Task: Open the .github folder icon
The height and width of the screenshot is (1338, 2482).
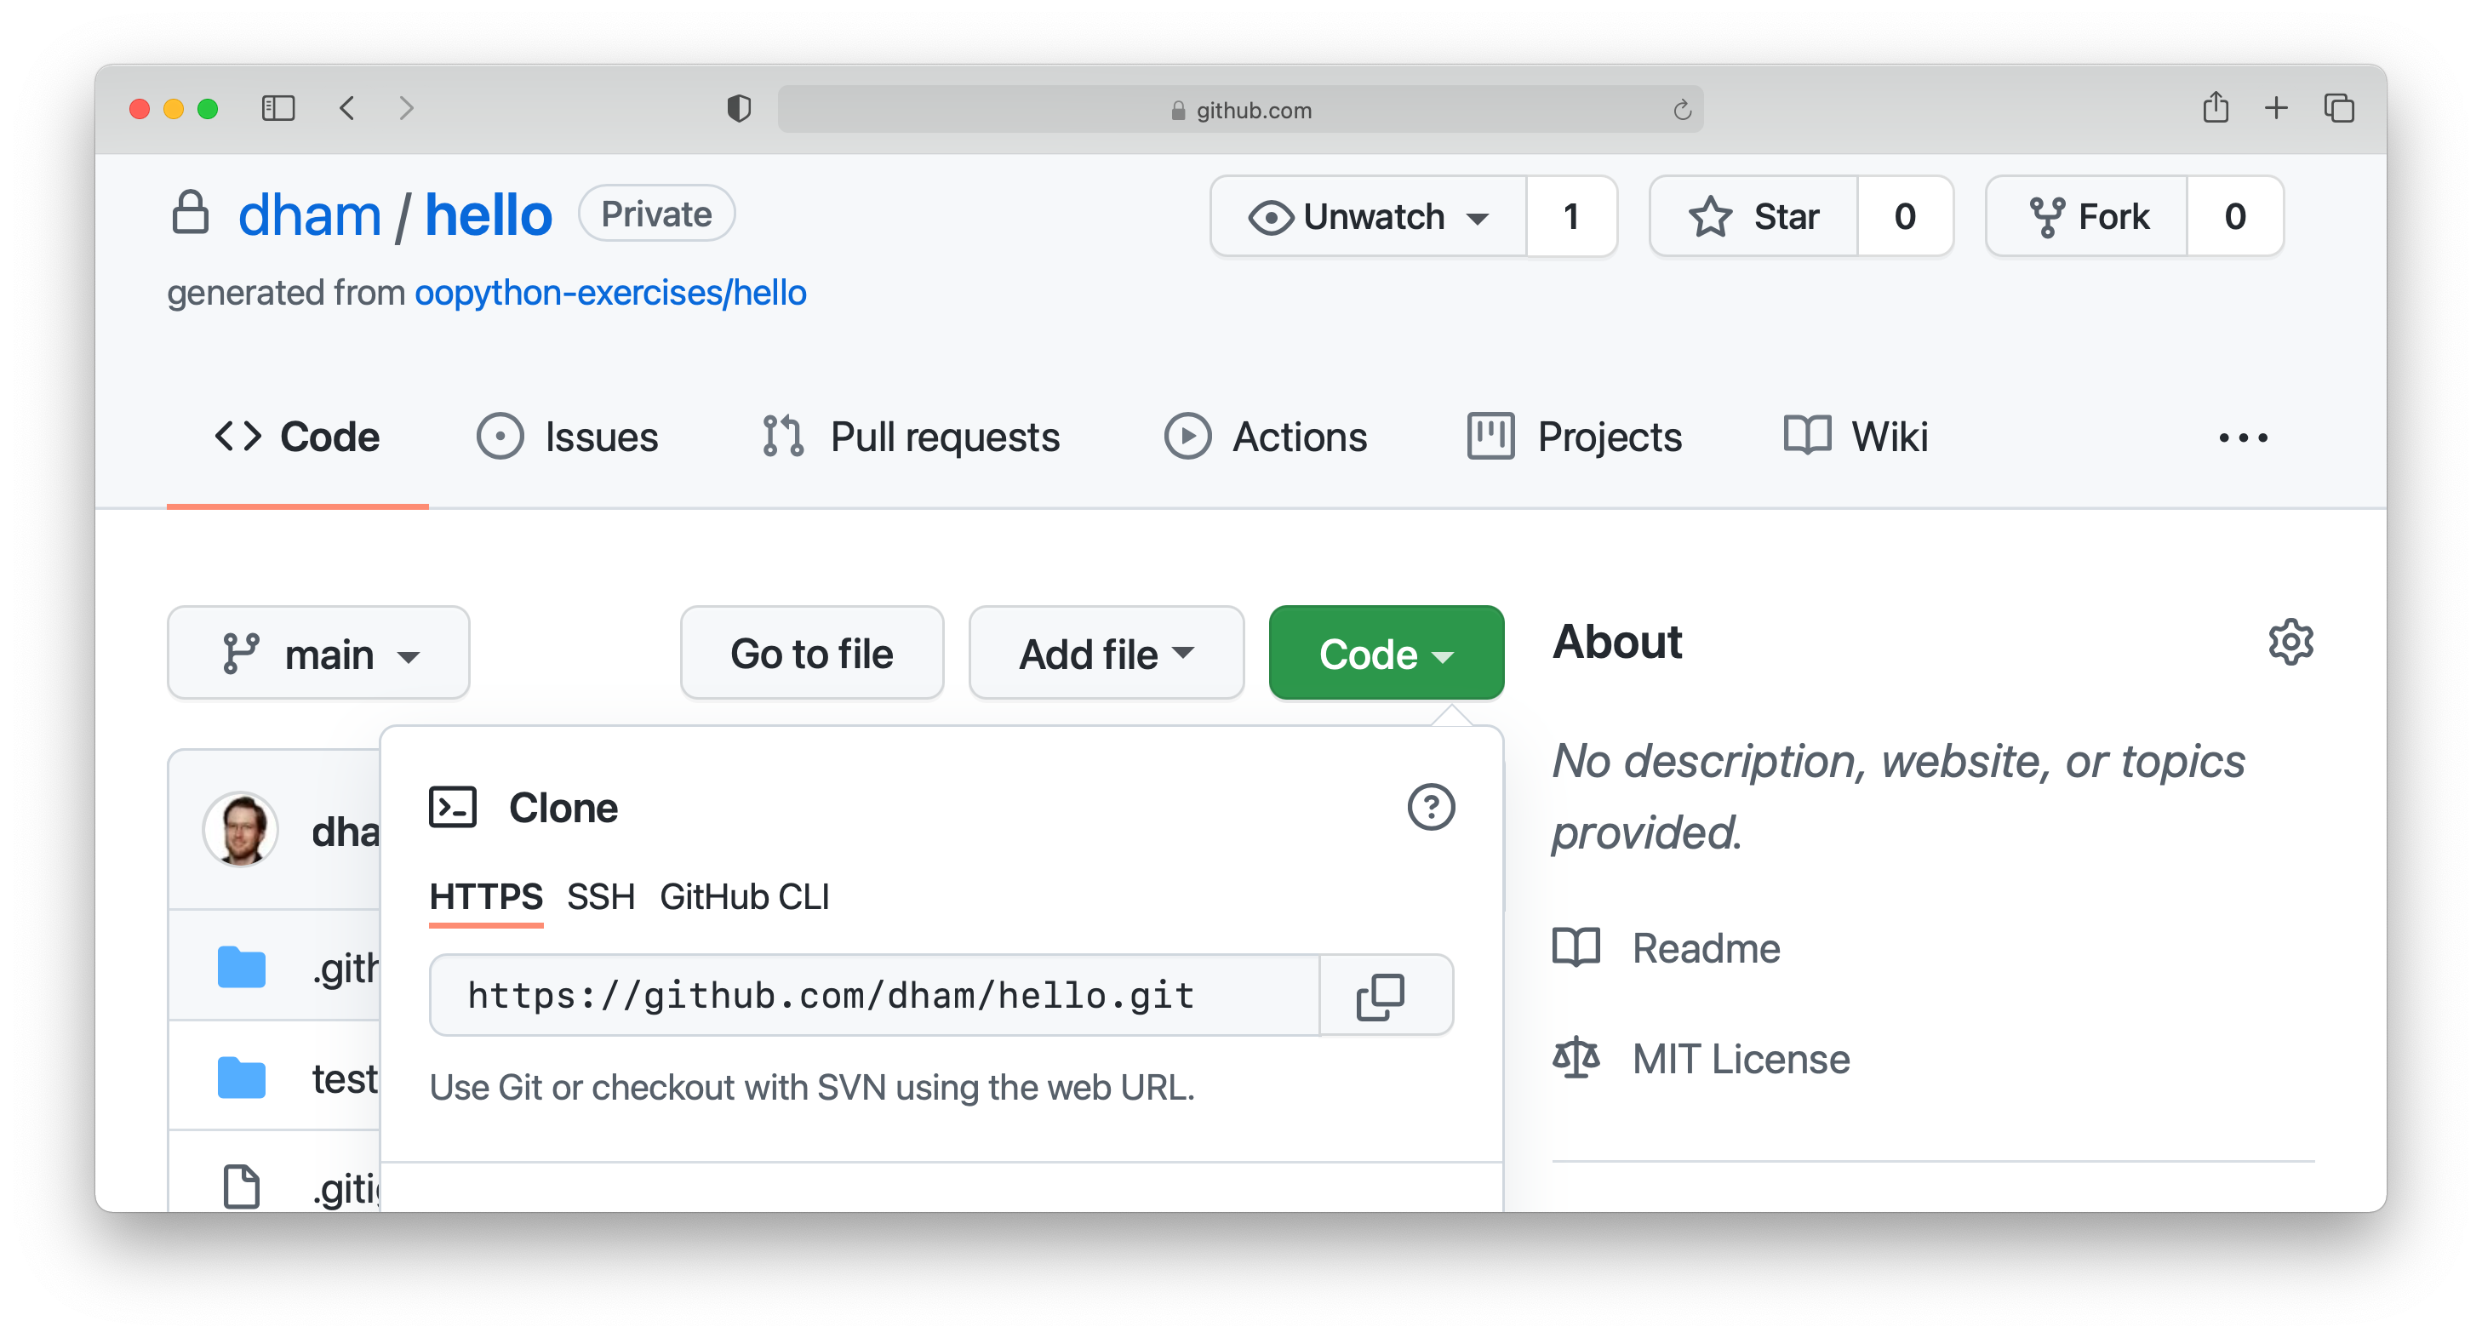Action: [x=241, y=967]
